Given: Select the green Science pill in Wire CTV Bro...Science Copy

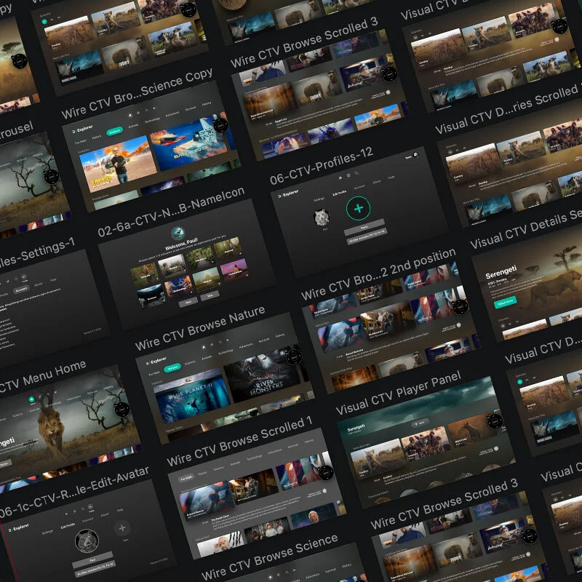Looking at the screenshot, I should point(114,132).
